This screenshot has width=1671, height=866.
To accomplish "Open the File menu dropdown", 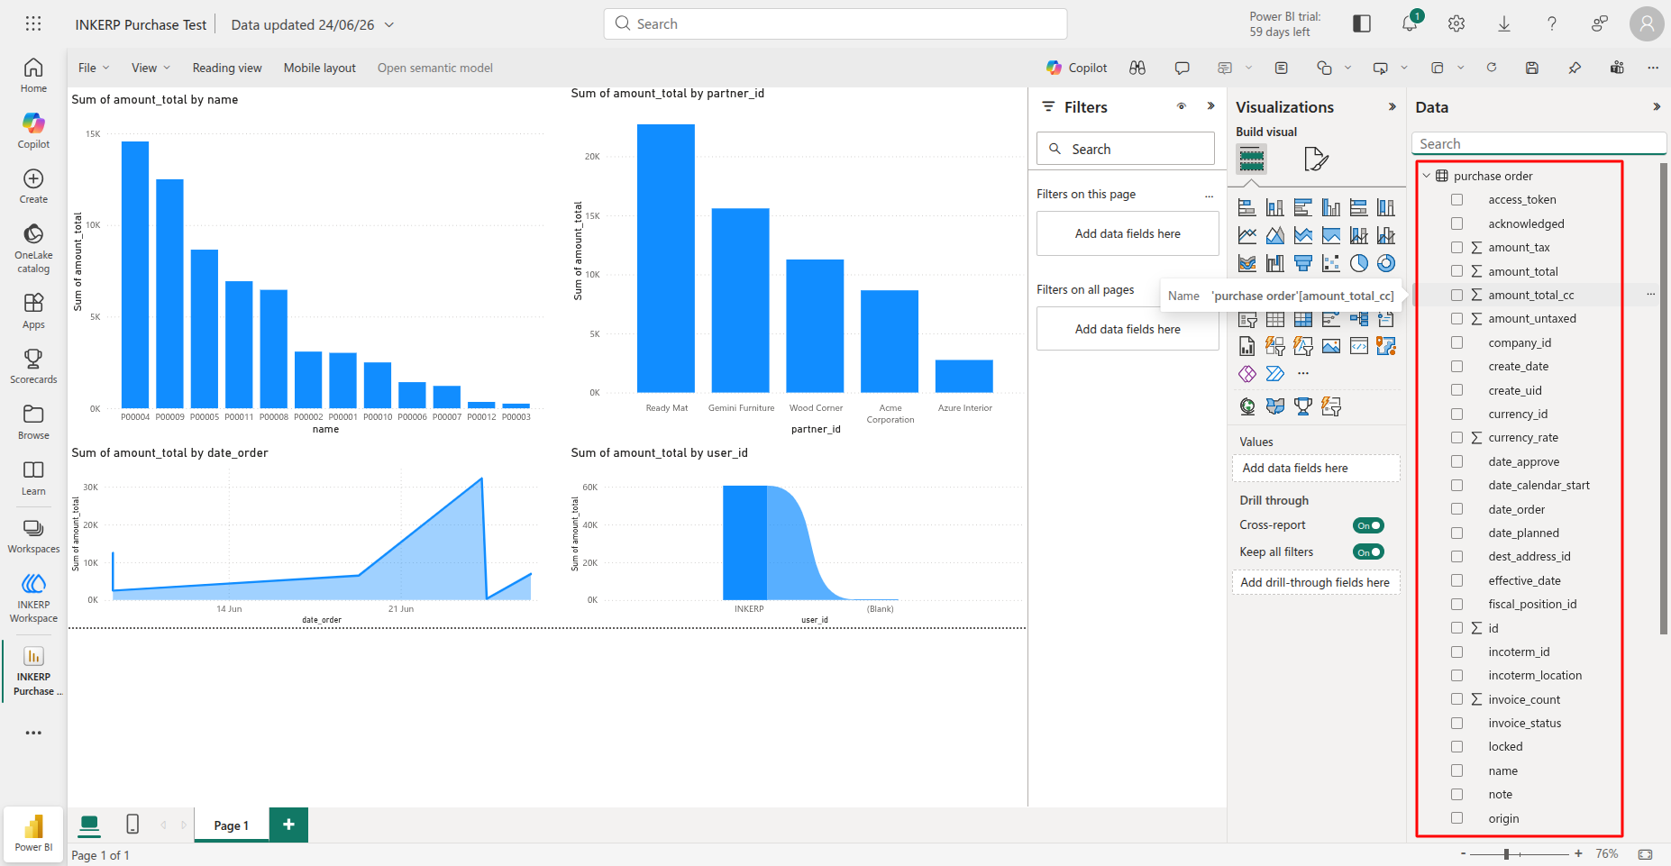I will point(94,68).
